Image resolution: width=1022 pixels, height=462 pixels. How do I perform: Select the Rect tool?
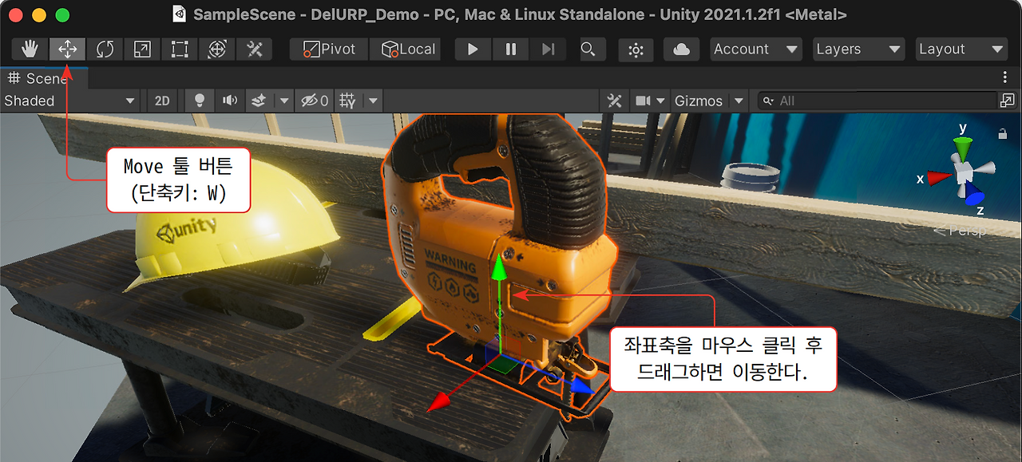point(180,49)
